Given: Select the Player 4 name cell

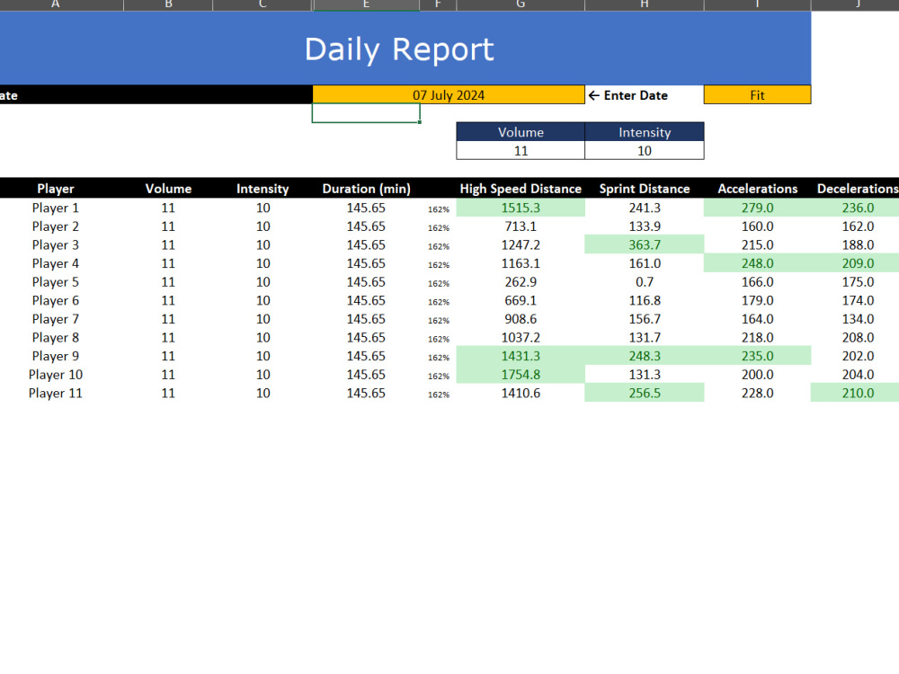Looking at the screenshot, I should [56, 263].
